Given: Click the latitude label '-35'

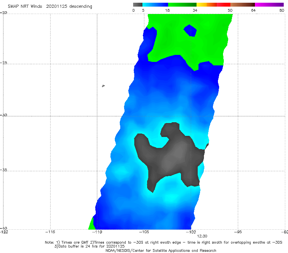Looking at the screenshot, I should click(4, 170).
